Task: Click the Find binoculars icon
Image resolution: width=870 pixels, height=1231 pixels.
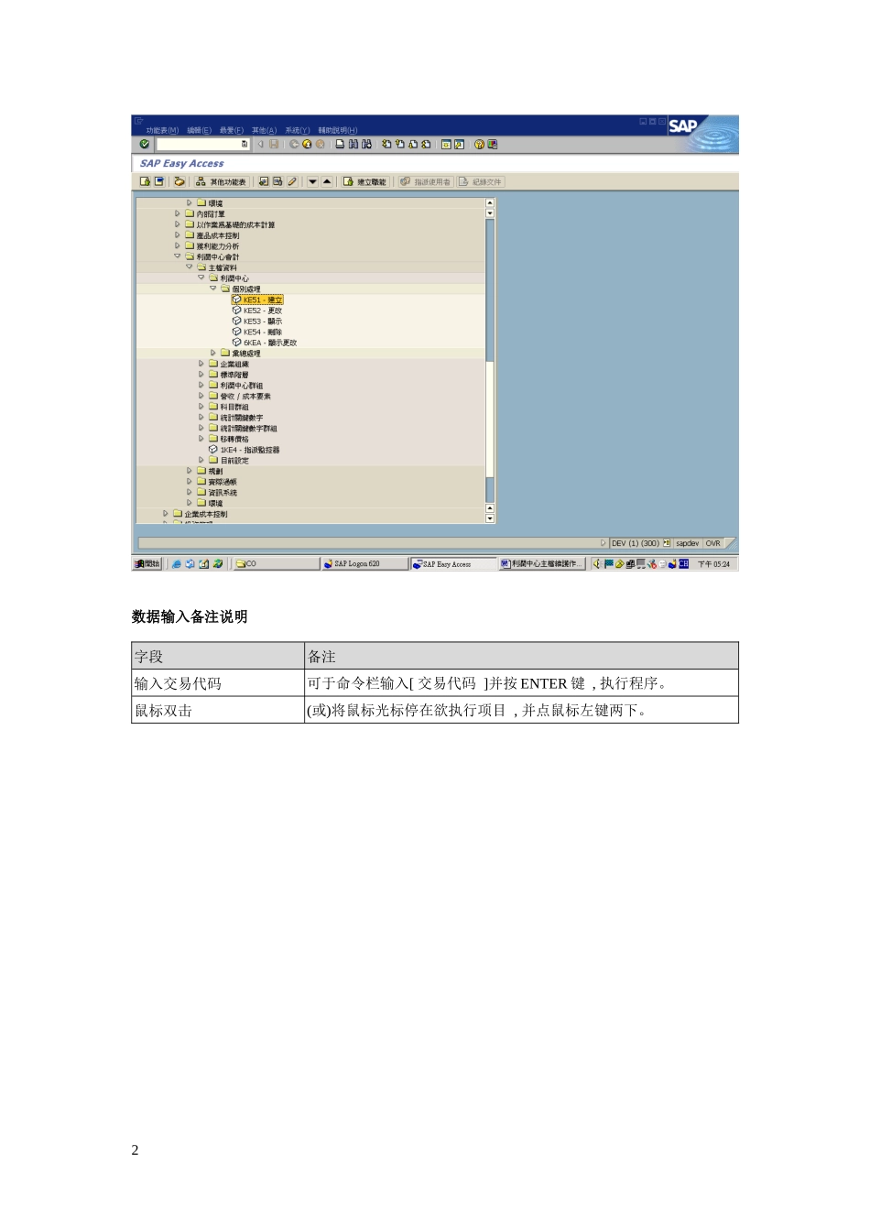Action: tap(353, 144)
